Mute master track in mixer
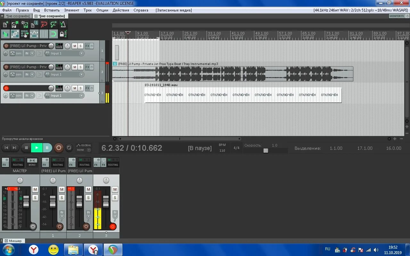Image resolution: width=410 pixels, height=256 pixels. click(x=35, y=189)
